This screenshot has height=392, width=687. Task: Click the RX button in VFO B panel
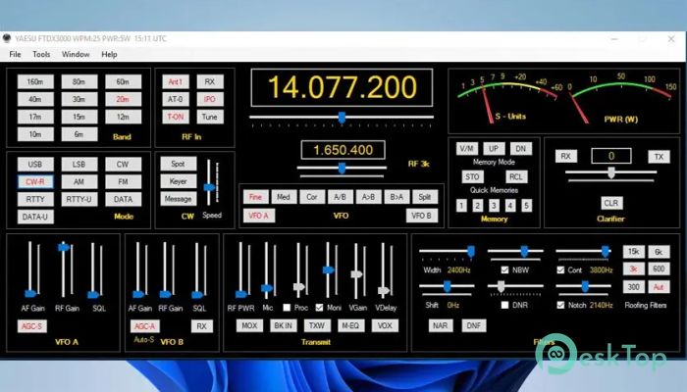click(201, 326)
